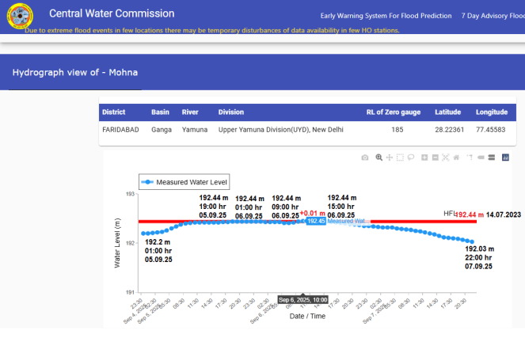
Task: Zoom in using the plus icon
Action: tap(425, 158)
